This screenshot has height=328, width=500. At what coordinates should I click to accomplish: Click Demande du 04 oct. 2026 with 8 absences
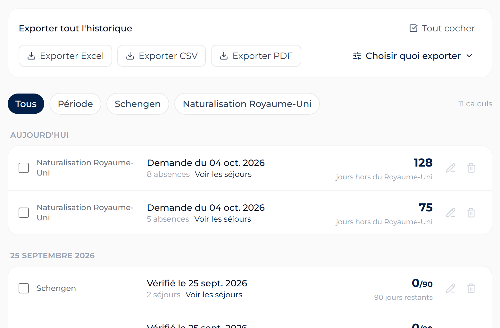point(206,163)
